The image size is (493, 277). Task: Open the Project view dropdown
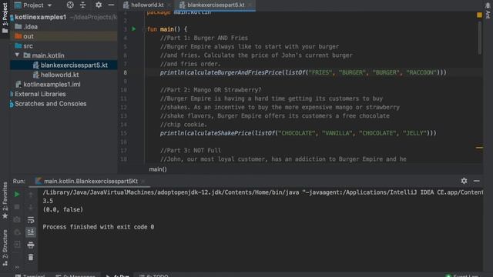(x=33, y=5)
